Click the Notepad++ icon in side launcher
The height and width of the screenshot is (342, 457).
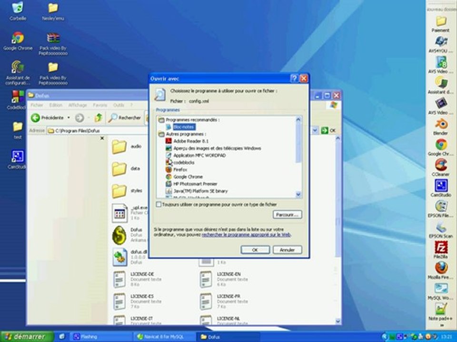[x=441, y=312]
